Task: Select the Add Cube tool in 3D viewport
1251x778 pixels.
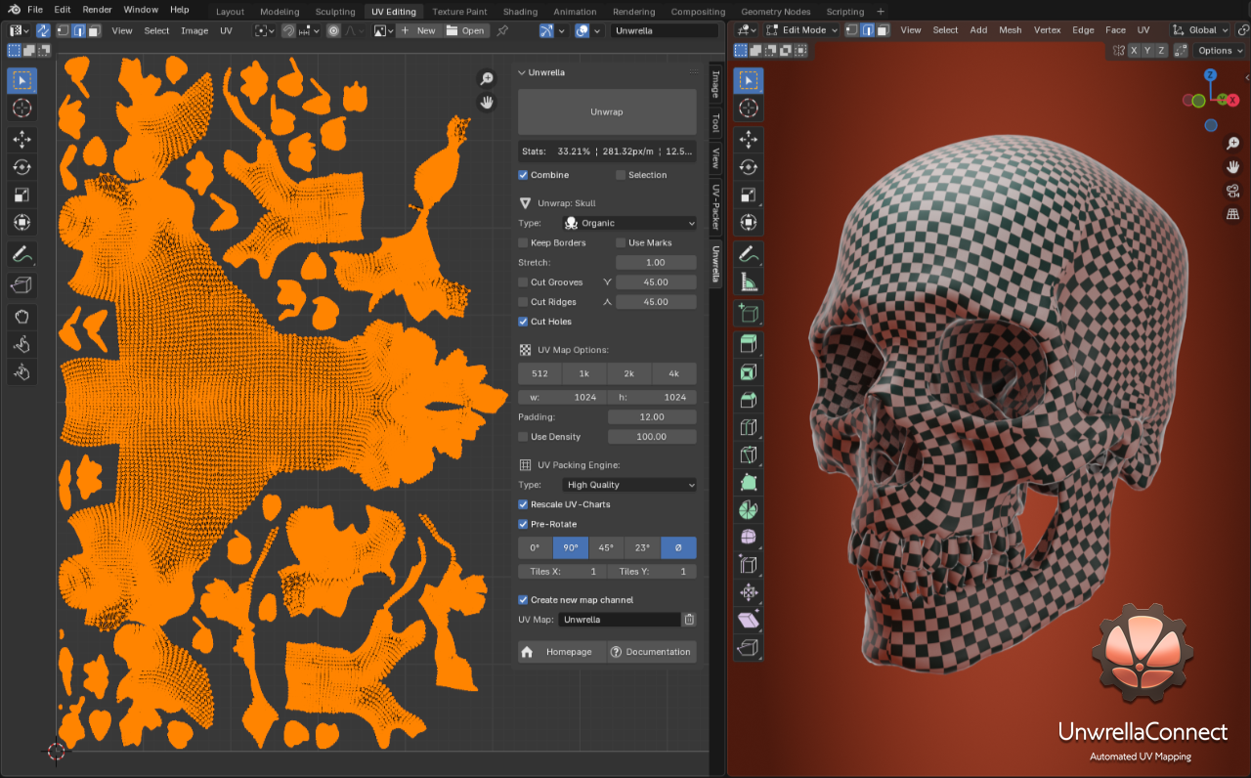Action: pos(749,313)
